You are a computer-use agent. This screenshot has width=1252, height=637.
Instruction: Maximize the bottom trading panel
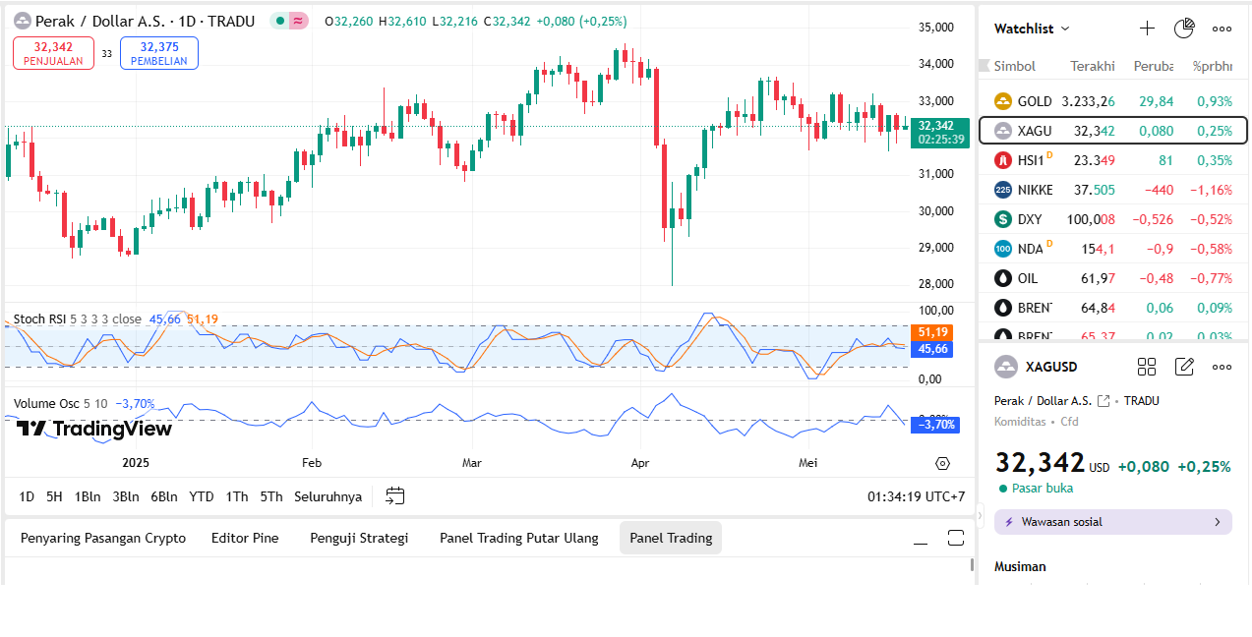955,538
